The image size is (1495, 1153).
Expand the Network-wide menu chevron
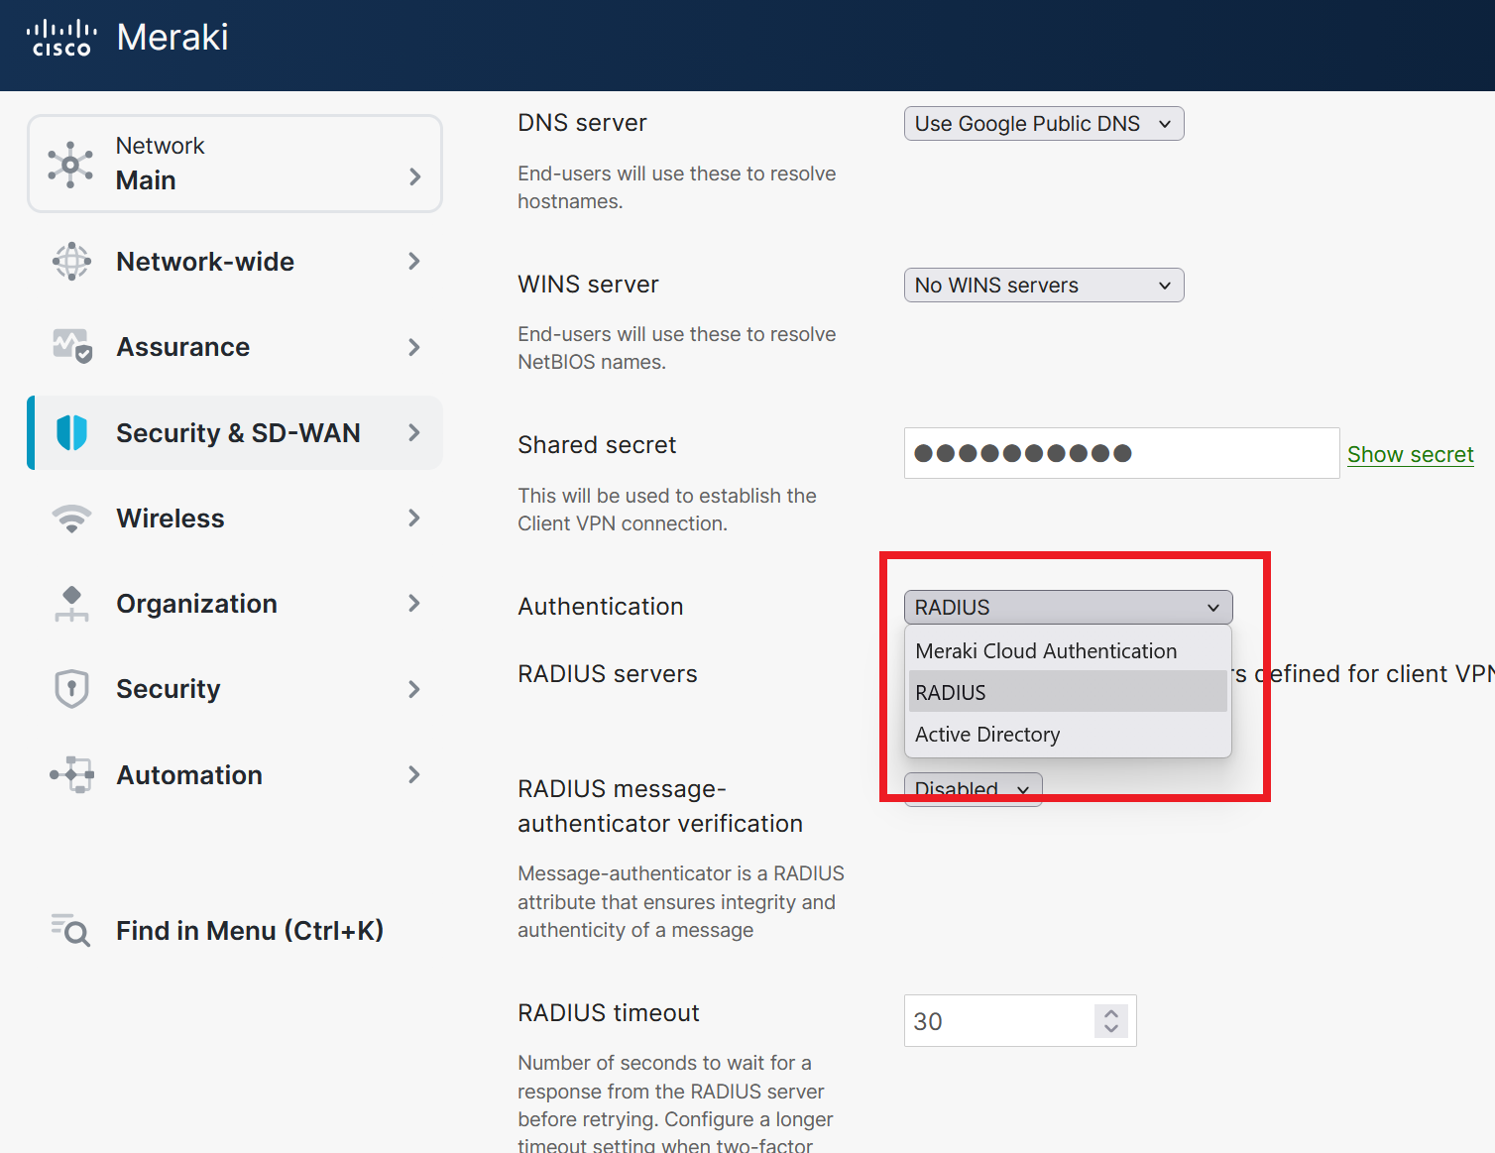coord(414,262)
